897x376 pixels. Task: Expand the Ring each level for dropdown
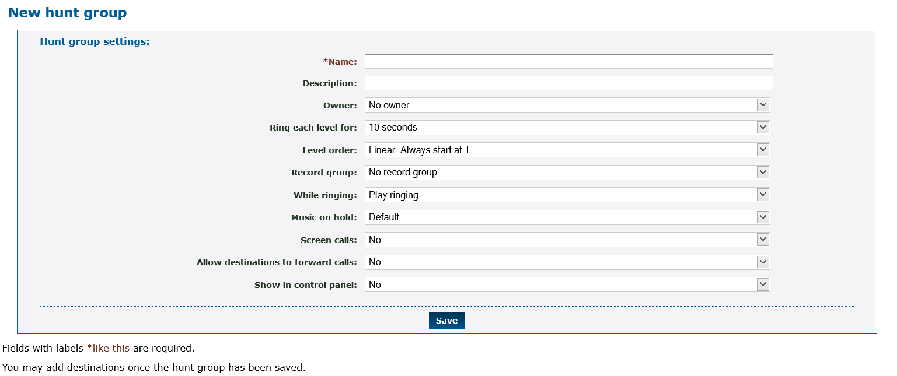pyautogui.click(x=567, y=128)
